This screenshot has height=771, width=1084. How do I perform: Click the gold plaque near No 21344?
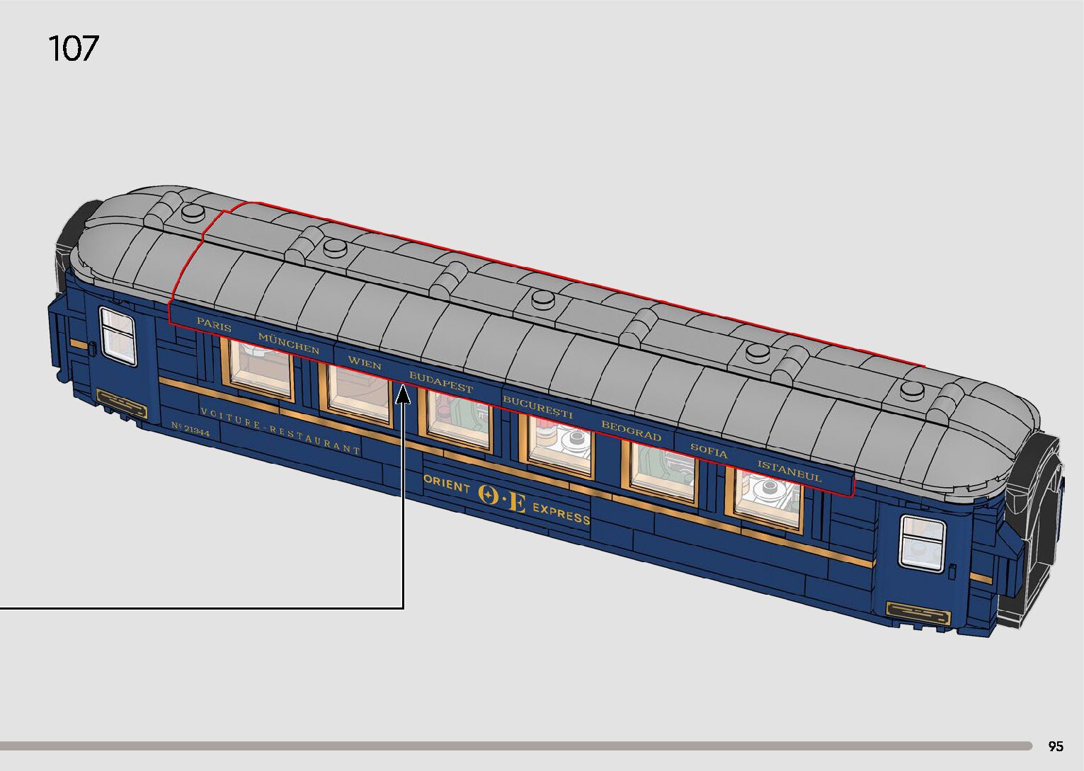click(x=121, y=402)
